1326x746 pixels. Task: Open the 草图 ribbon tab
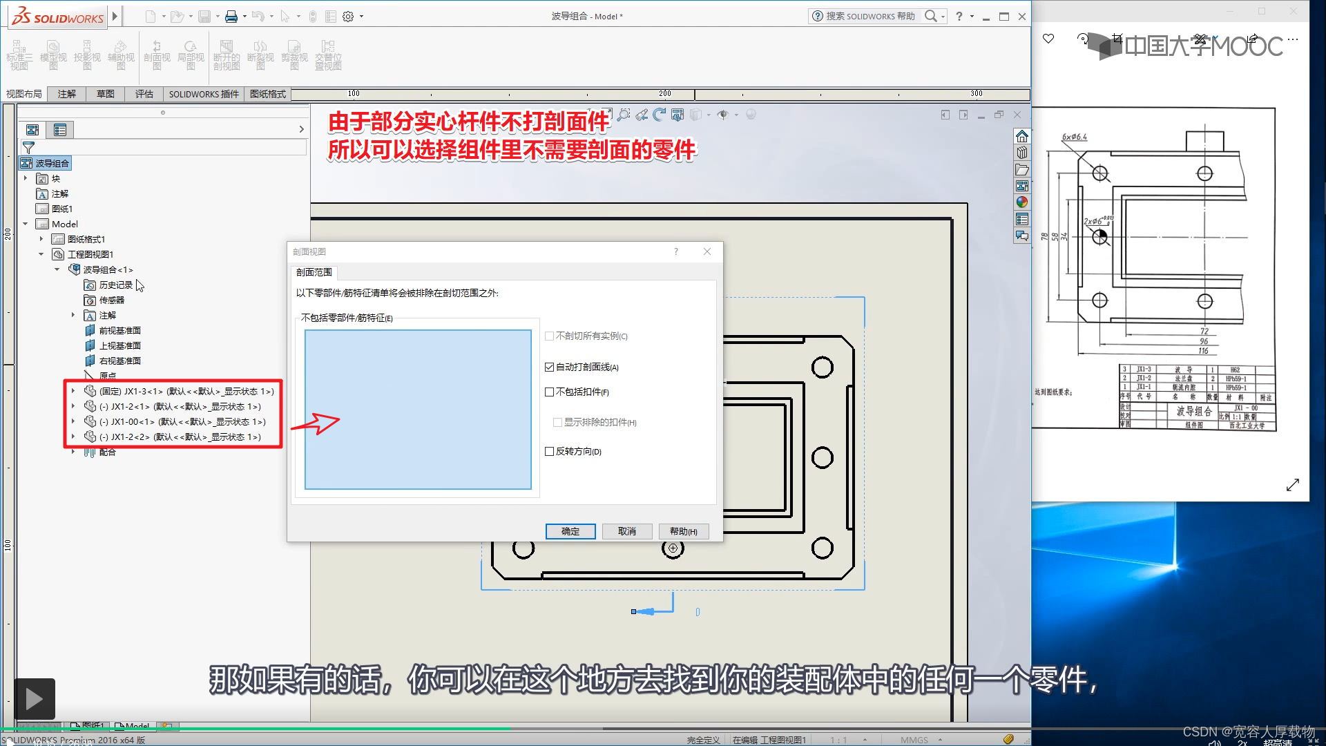point(106,94)
